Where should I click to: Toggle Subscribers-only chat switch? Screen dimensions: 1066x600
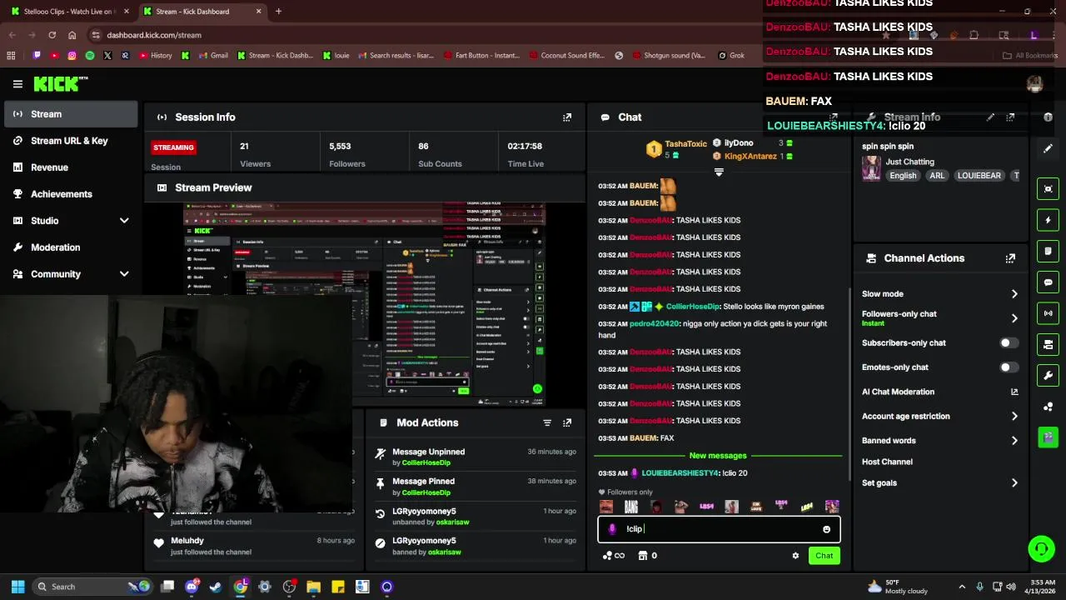[x=1009, y=343]
